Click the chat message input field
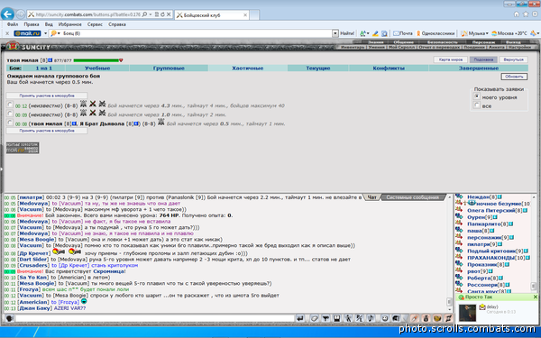The width and height of the screenshot is (541, 338). click(x=154, y=318)
